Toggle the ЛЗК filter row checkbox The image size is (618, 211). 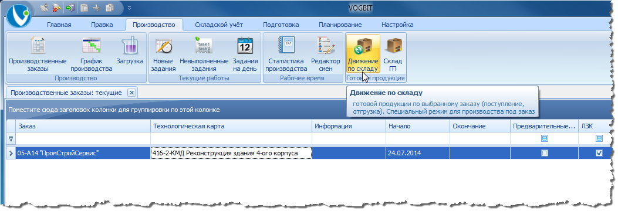click(599, 138)
